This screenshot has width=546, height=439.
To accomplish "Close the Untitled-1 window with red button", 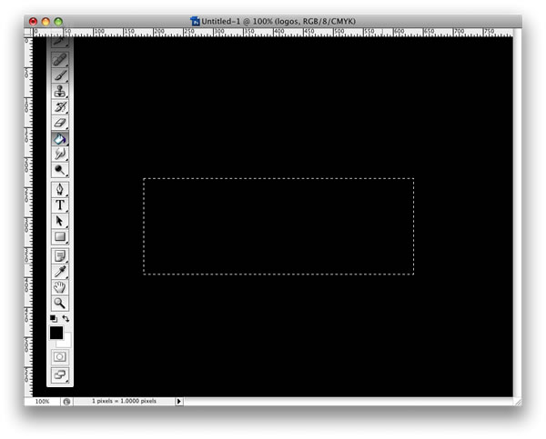I will tap(33, 22).
